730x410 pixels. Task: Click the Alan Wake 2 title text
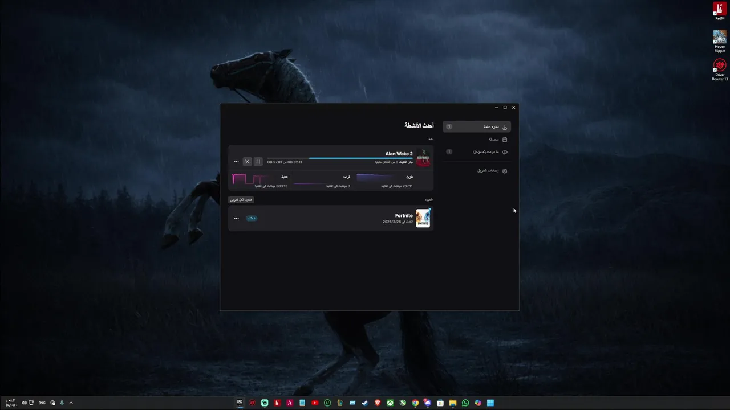399,154
